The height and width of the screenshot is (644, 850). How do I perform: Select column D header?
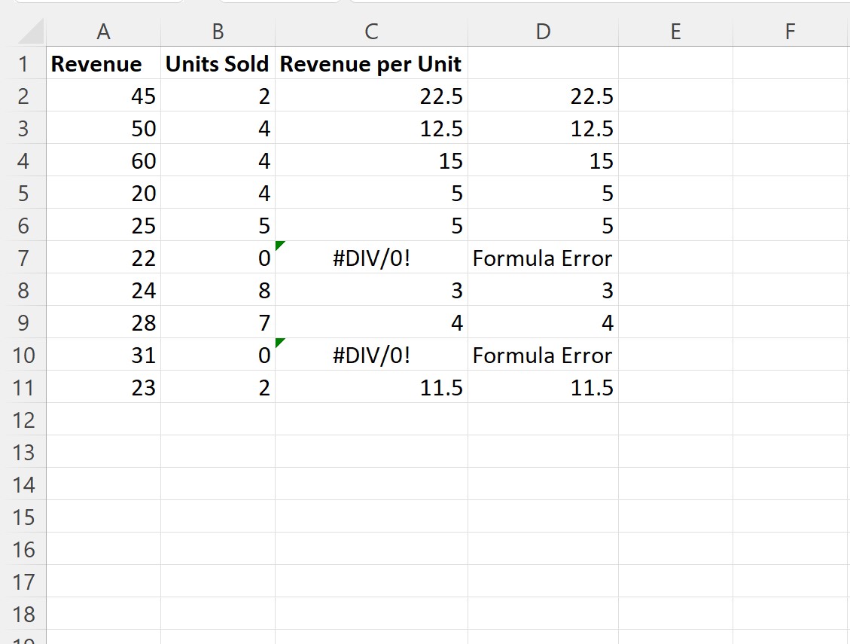543,32
